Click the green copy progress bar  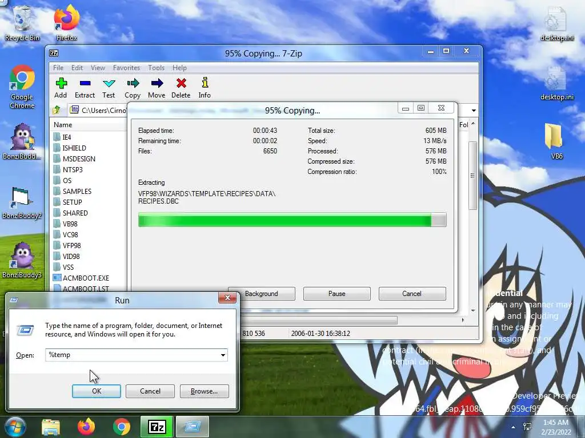[292, 220]
